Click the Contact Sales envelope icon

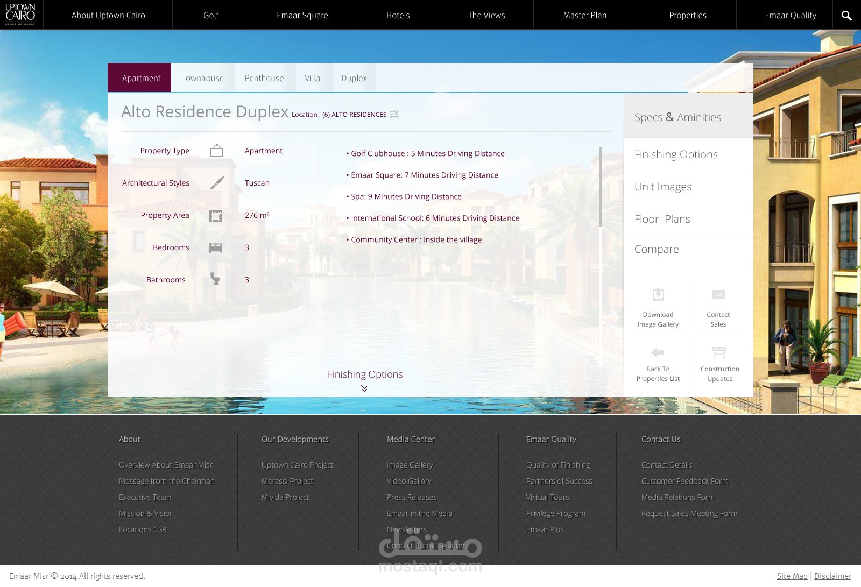pos(718,294)
